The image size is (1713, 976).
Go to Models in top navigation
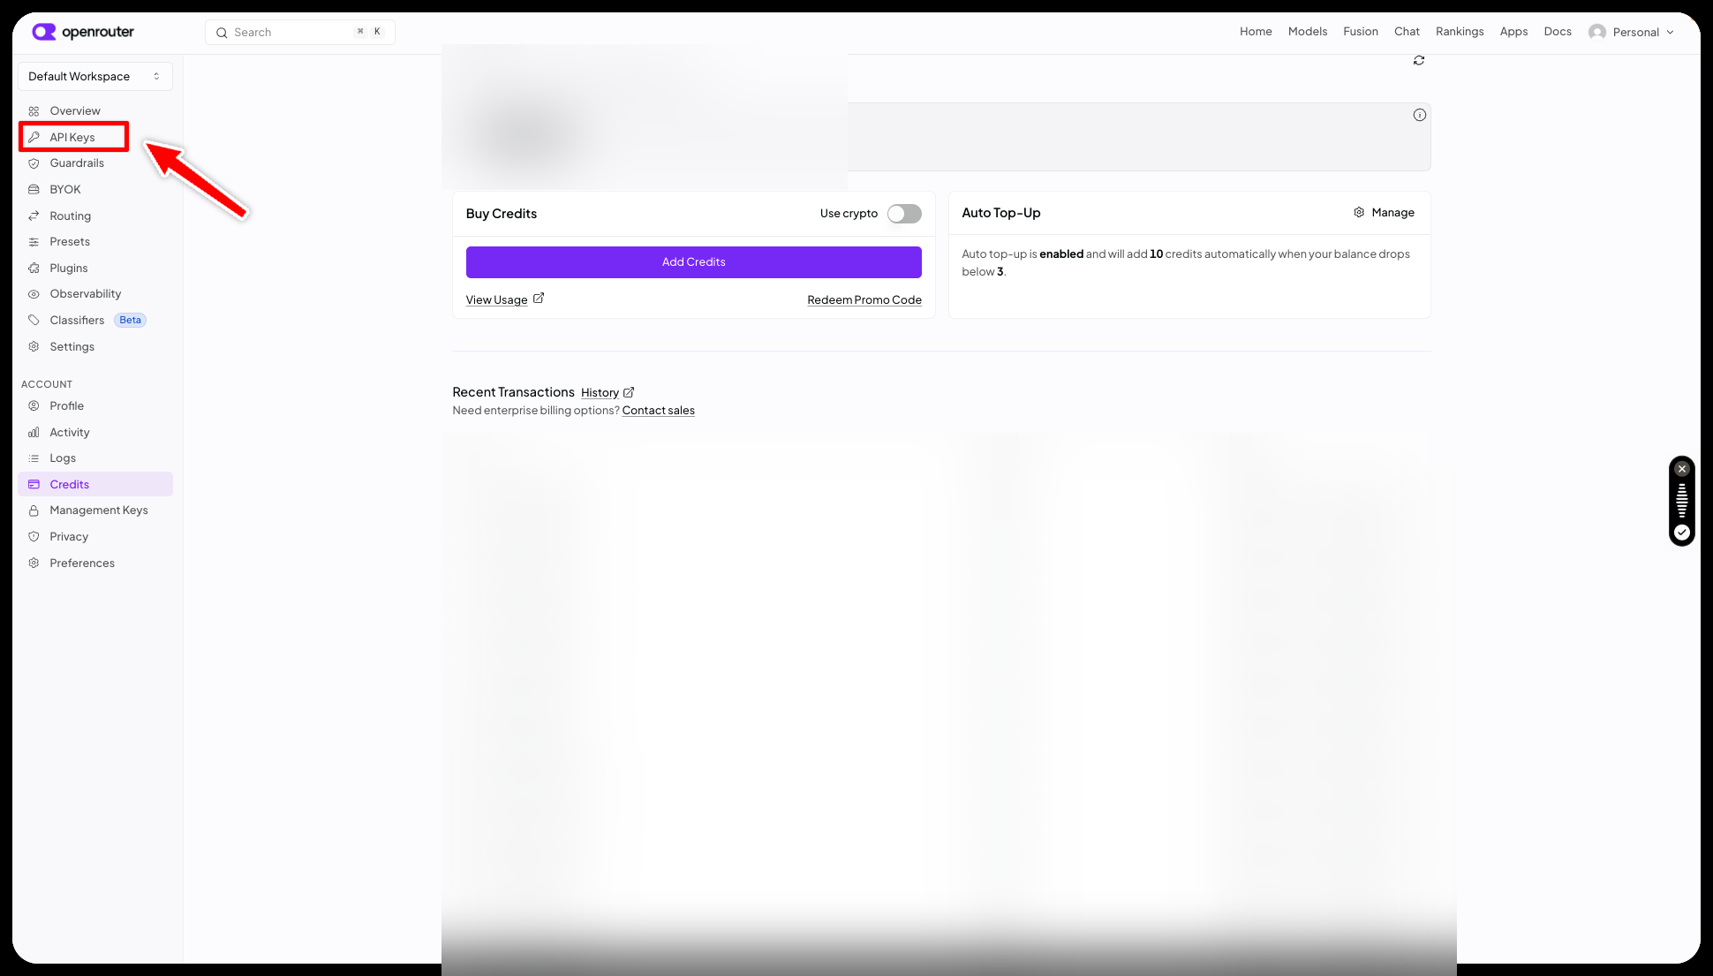[1308, 32]
